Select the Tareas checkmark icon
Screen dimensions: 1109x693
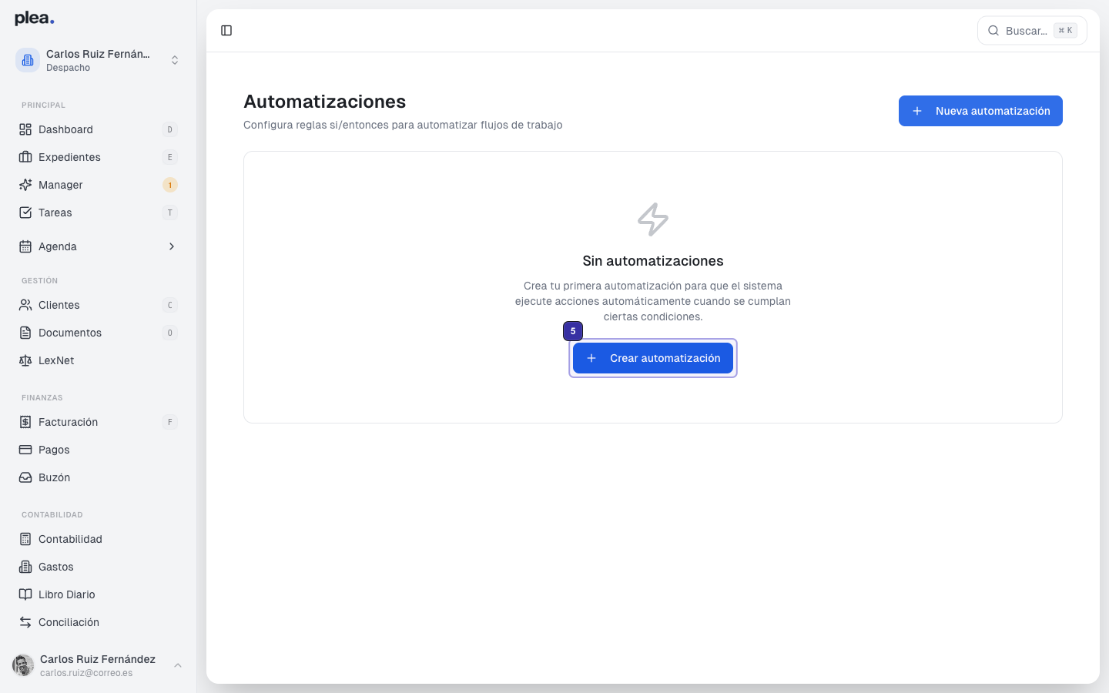tap(25, 213)
